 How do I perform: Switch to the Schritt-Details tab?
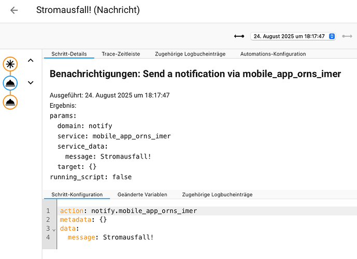click(x=68, y=54)
